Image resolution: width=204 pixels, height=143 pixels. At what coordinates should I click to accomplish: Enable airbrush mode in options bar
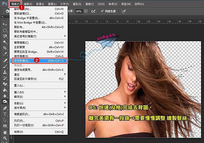[93, 11]
